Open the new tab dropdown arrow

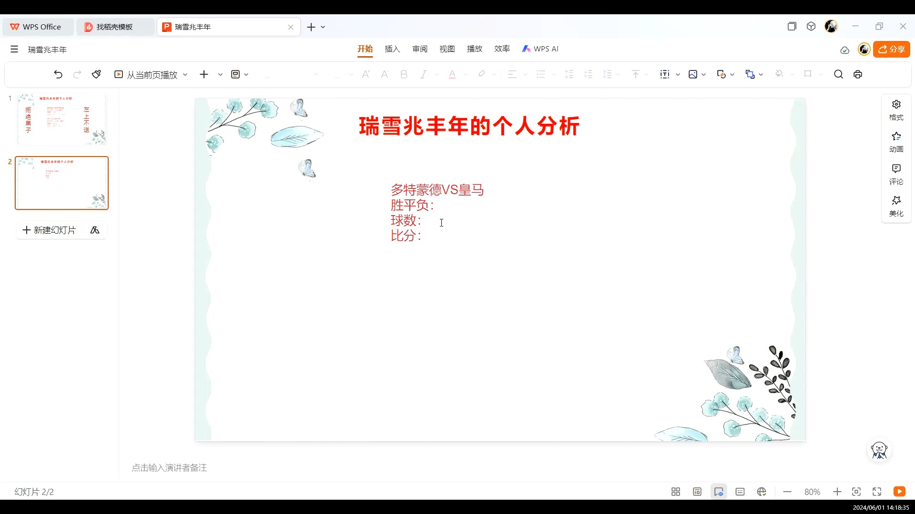click(323, 27)
